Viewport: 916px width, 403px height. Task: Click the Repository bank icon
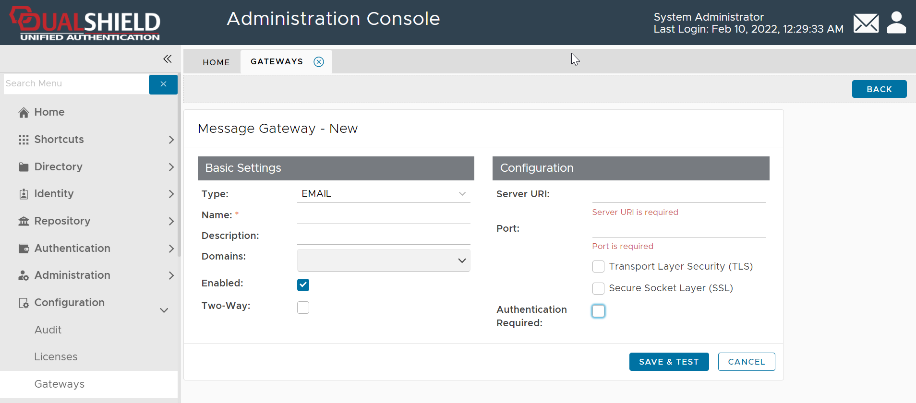point(24,221)
